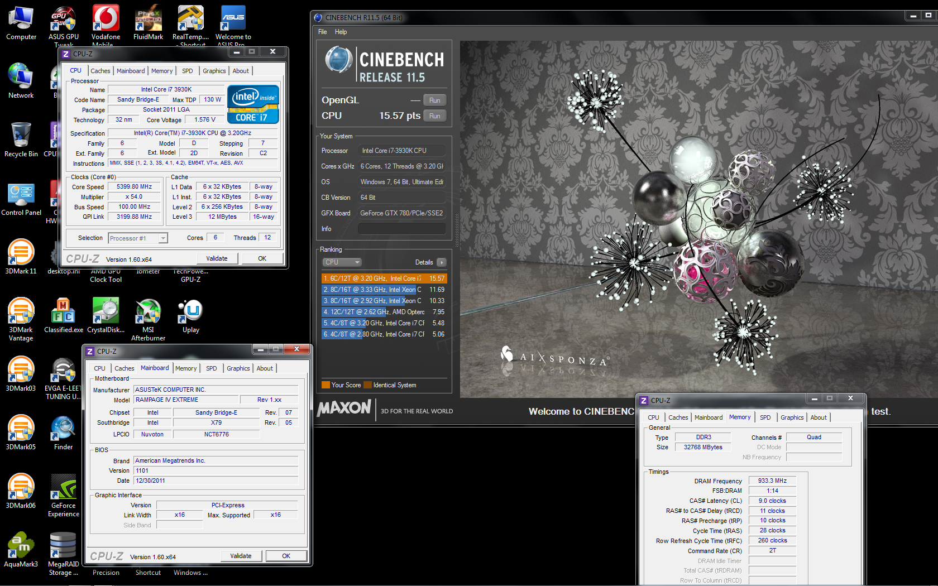The image size is (938, 586).
Task: Open Selection Processor #1 dropdown in CPU-Z
Action: (138, 238)
